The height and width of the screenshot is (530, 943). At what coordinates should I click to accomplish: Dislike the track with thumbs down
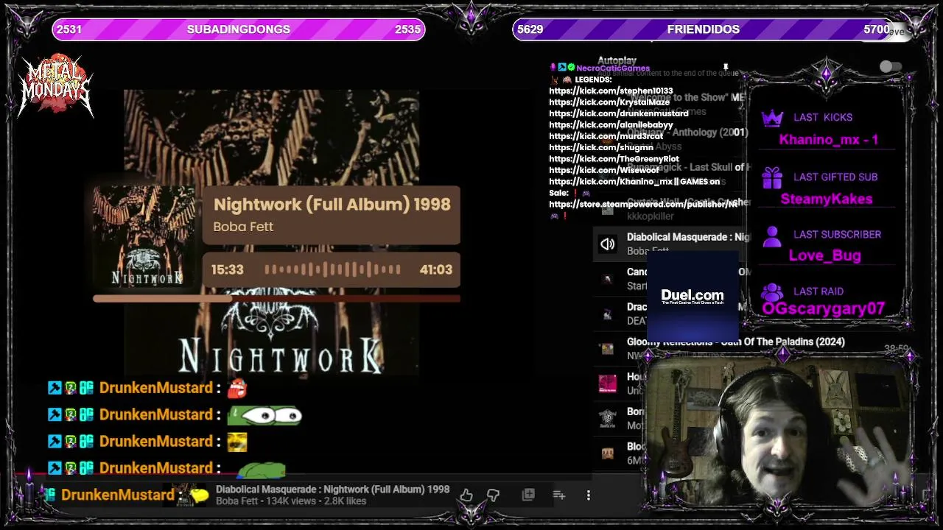[493, 495]
